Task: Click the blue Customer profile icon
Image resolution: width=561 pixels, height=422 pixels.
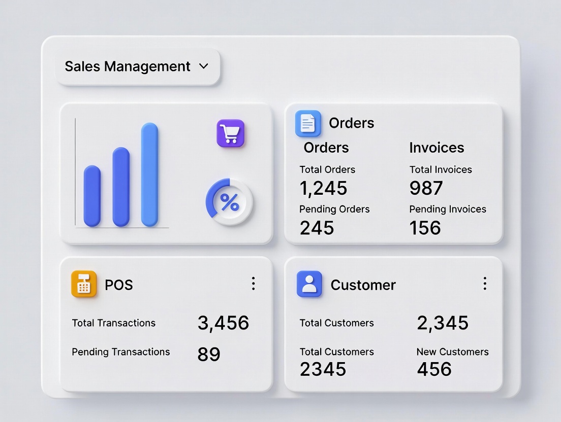Action: point(309,284)
